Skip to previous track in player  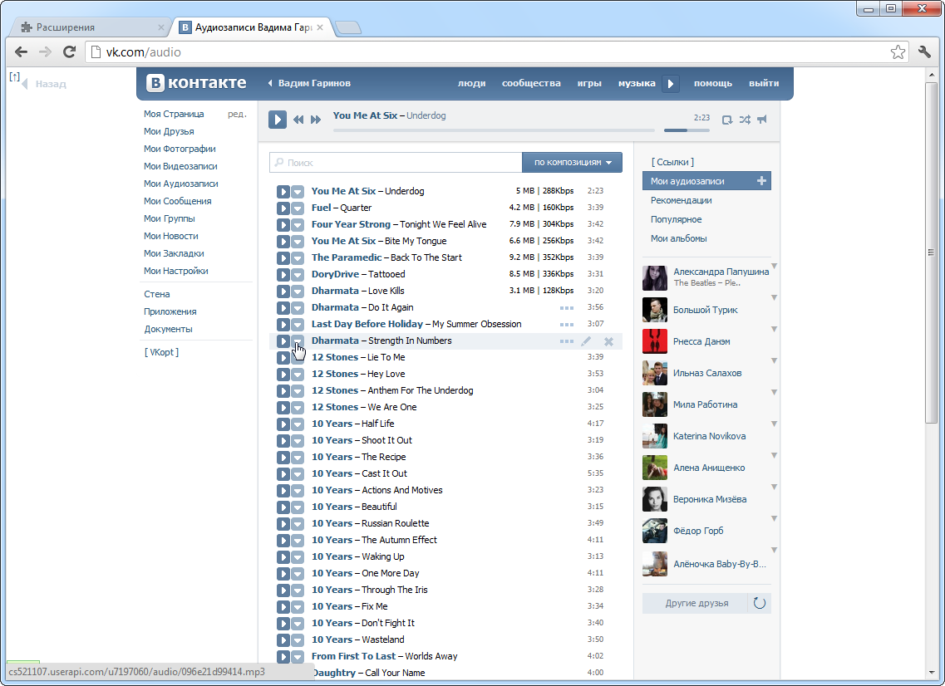coord(298,120)
